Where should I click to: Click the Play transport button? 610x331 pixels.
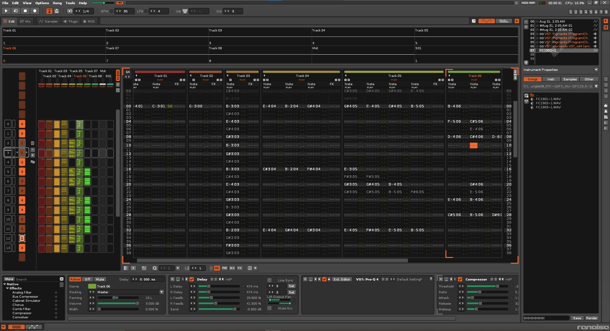pos(6,11)
